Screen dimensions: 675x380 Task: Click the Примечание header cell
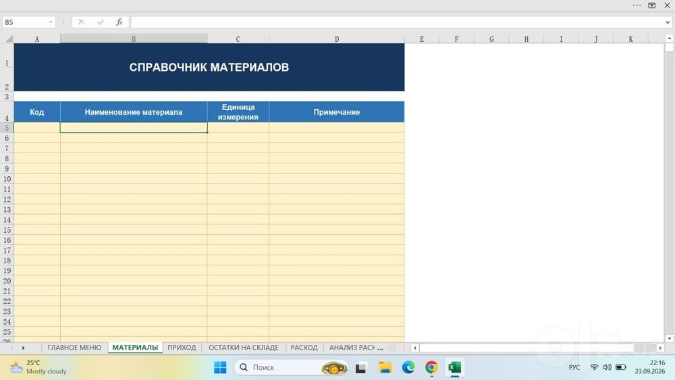[337, 112]
